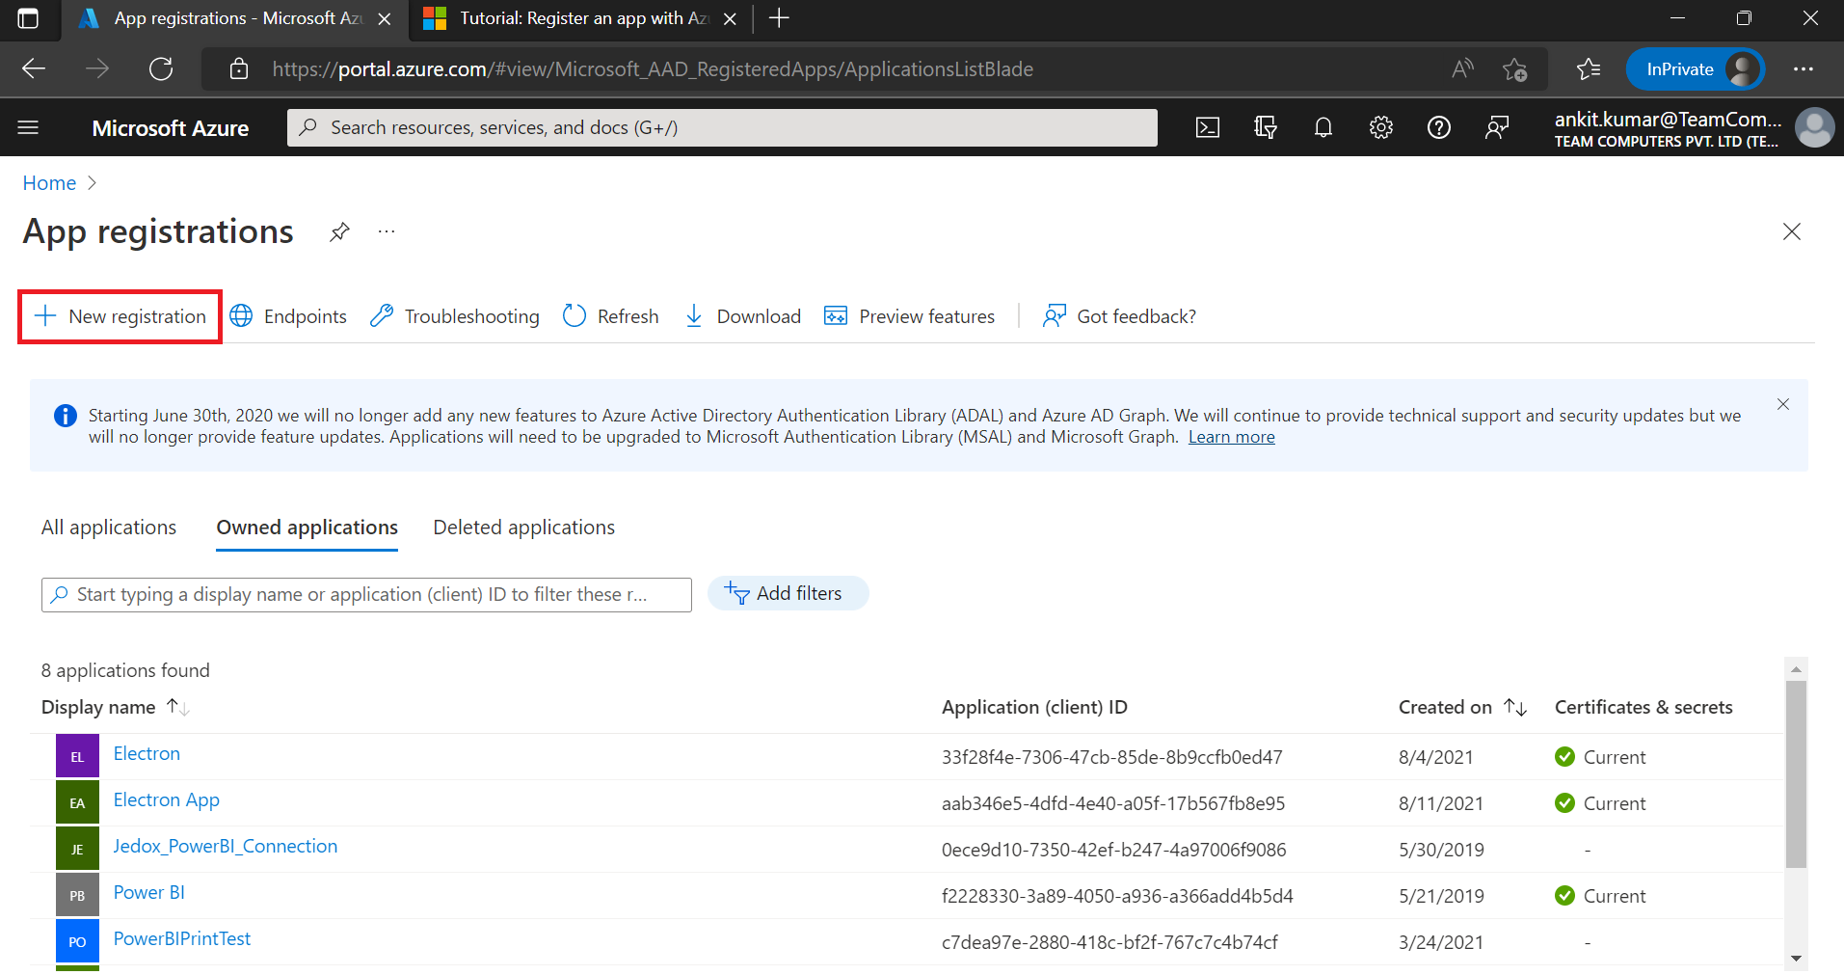Image resolution: width=1844 pixels, height=975 pixels.
Task: Click the Application (client) ID column header
Action: click(x=1034, y=707)
